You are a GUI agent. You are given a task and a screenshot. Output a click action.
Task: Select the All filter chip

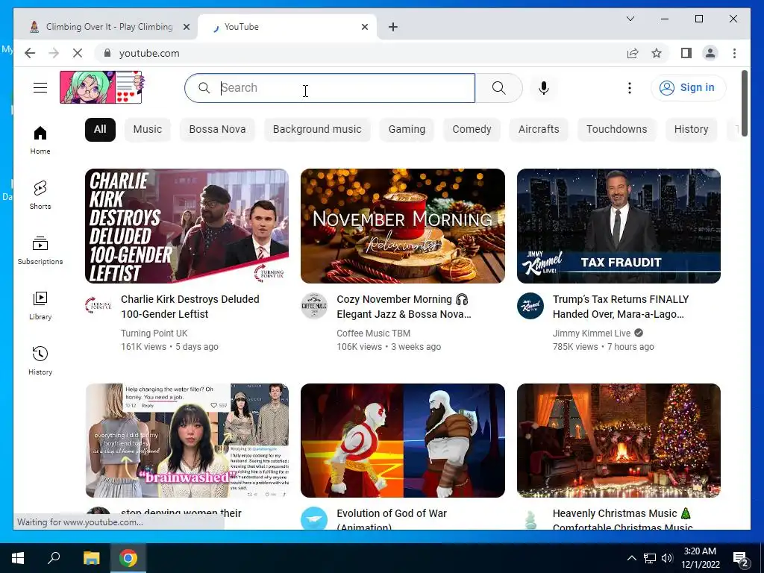(x=100, y=130)
